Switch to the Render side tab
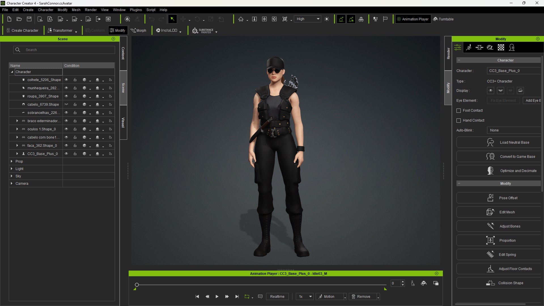The image size is (544, 306). [448, 53]
